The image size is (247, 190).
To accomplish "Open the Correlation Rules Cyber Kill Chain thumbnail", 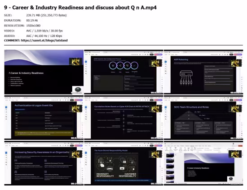I will tap(123, 118).
